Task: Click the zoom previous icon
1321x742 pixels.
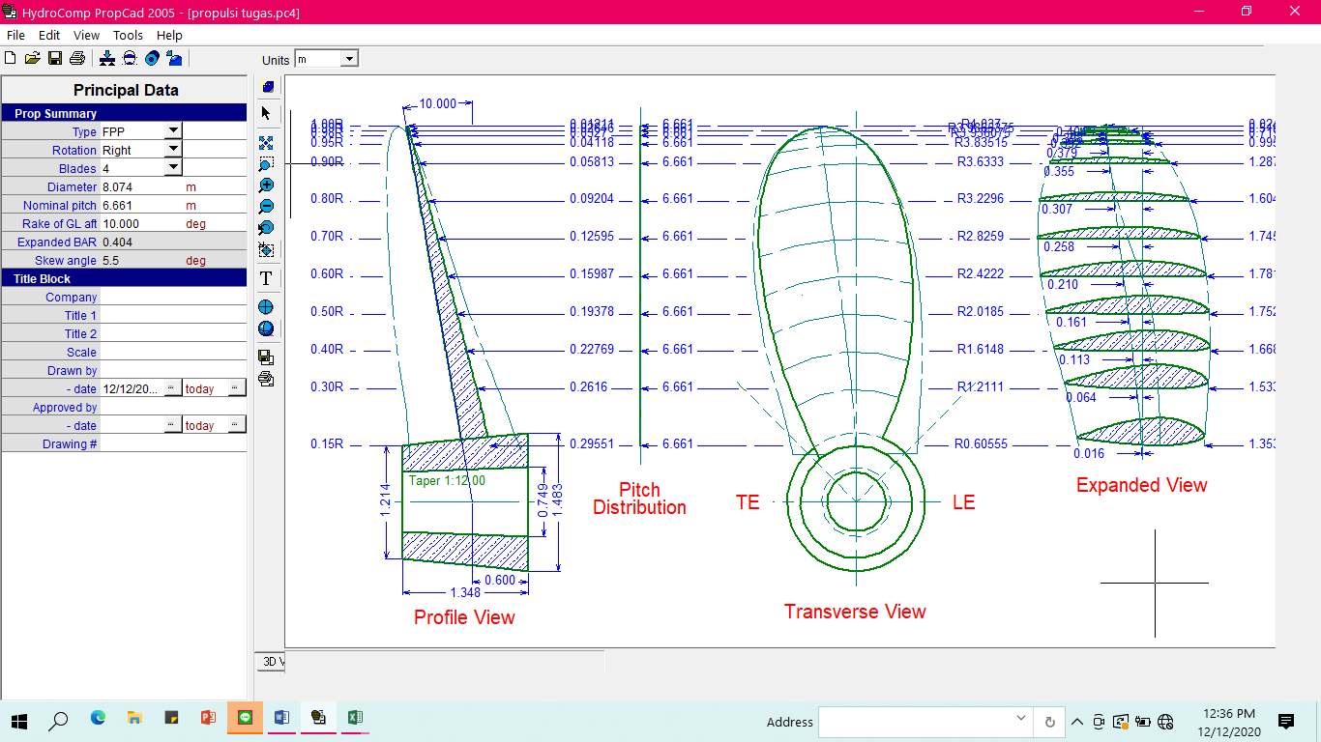Action: click(x=267, y=228)
